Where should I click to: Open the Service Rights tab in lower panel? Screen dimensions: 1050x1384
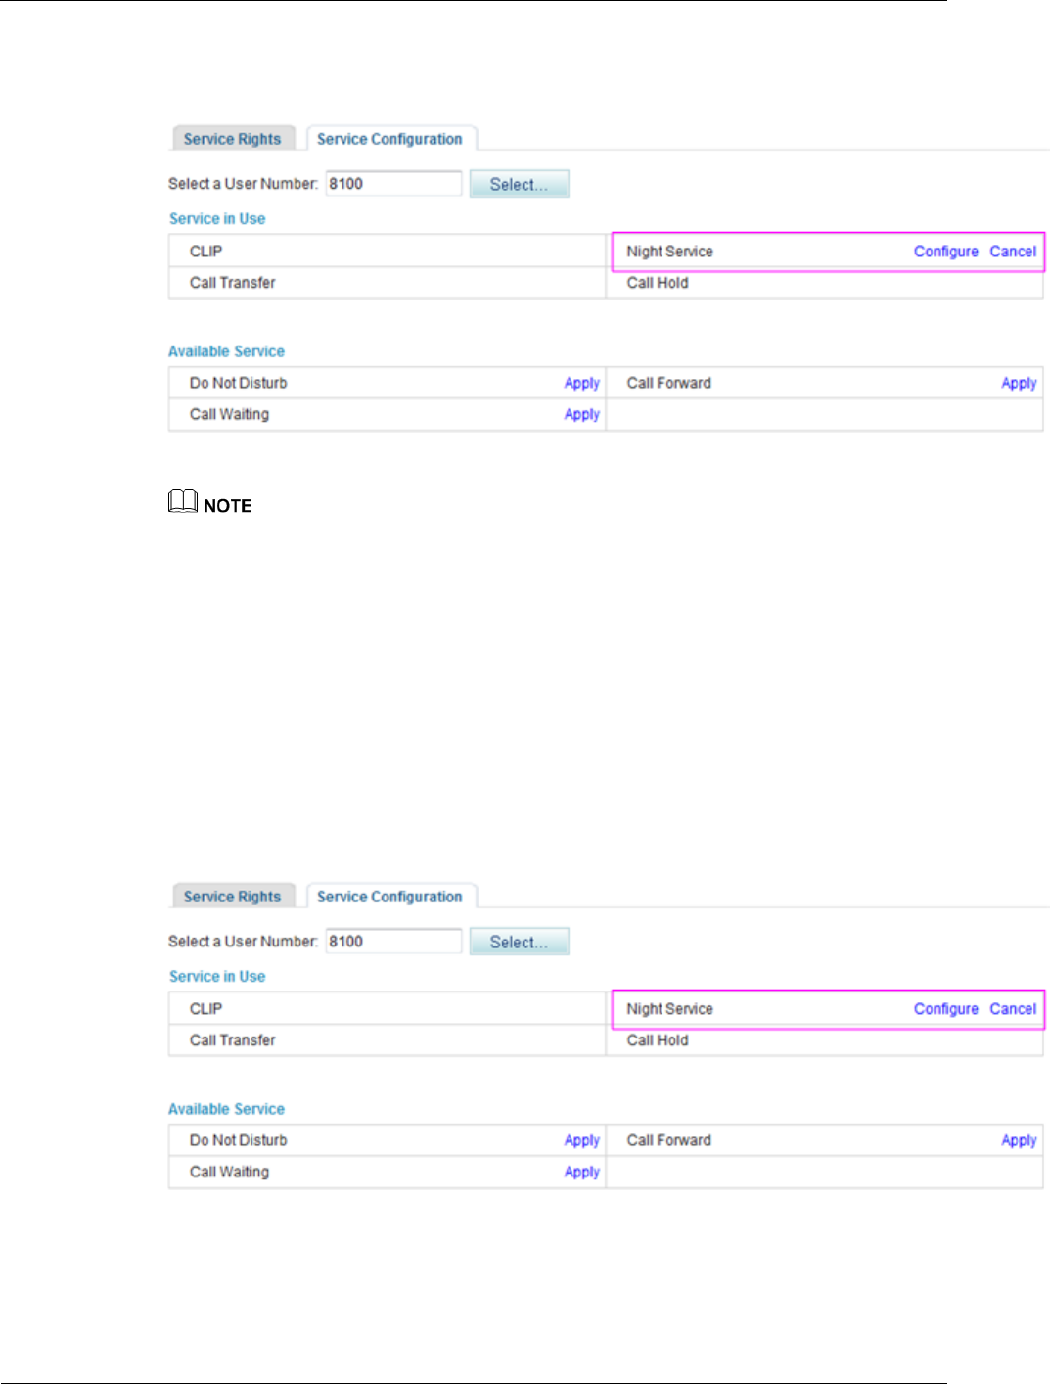click(233, 897)
